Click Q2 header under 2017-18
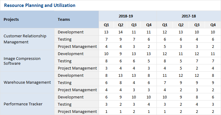Viewport: 221px width, 115px height. tap(181, 25)
